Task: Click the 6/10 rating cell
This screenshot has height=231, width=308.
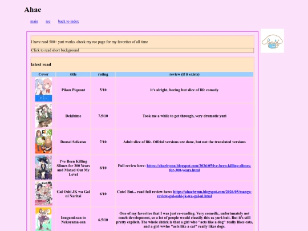Action: pyautogui.click(x=103, y=194)
